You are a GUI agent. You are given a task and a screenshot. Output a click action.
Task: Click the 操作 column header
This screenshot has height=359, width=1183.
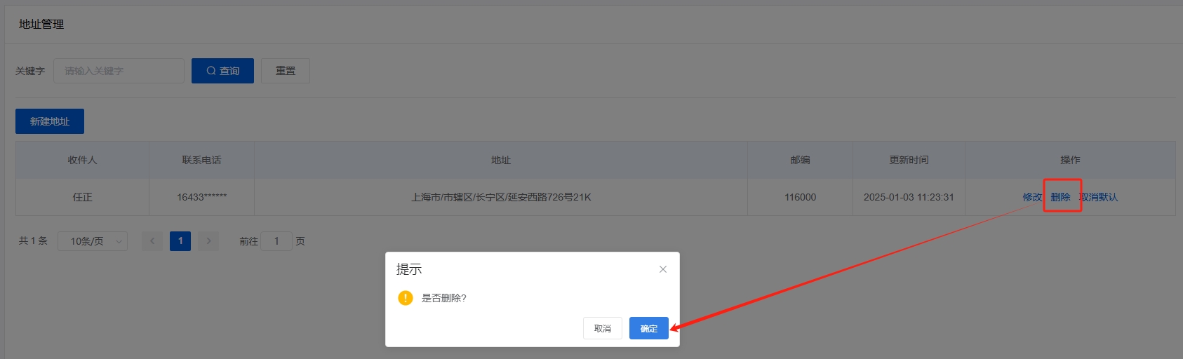[x=1071, y=160]
